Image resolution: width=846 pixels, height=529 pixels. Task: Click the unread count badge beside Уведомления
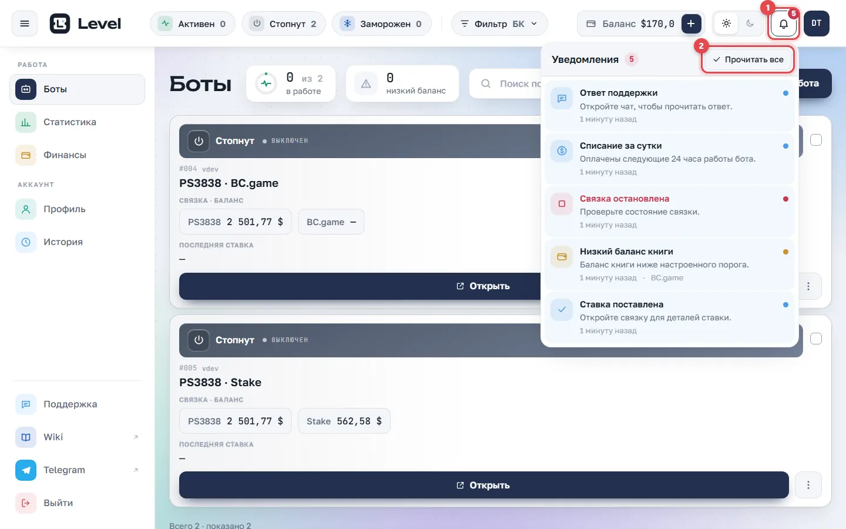632,59
